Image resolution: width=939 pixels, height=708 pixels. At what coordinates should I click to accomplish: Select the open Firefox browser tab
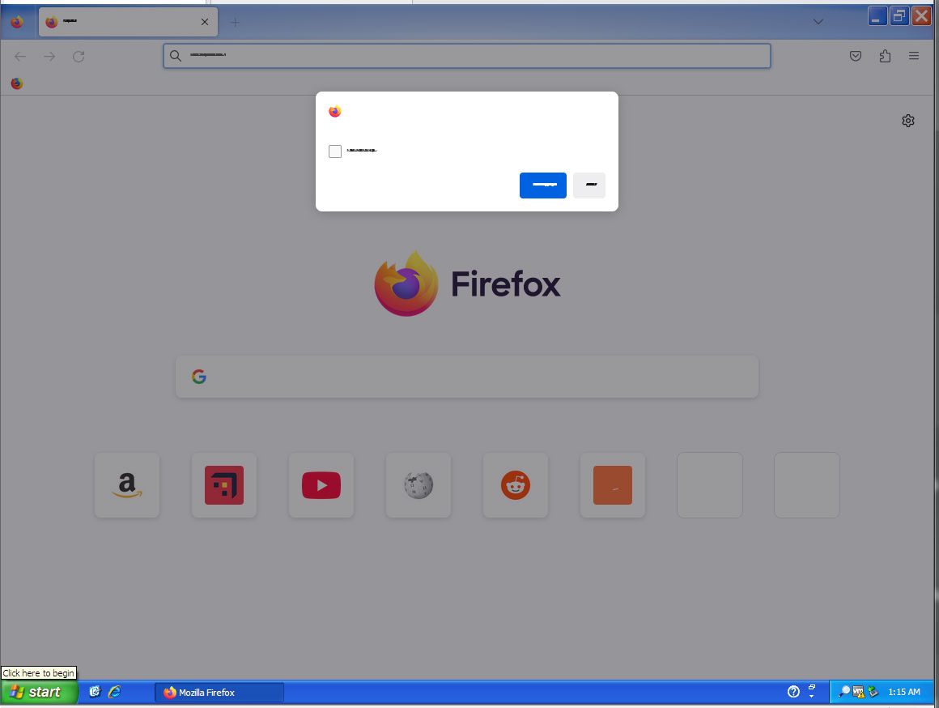pos(128,22)
